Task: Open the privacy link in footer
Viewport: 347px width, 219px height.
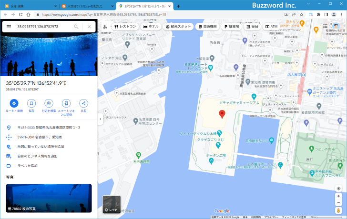Action: [271, 217]
